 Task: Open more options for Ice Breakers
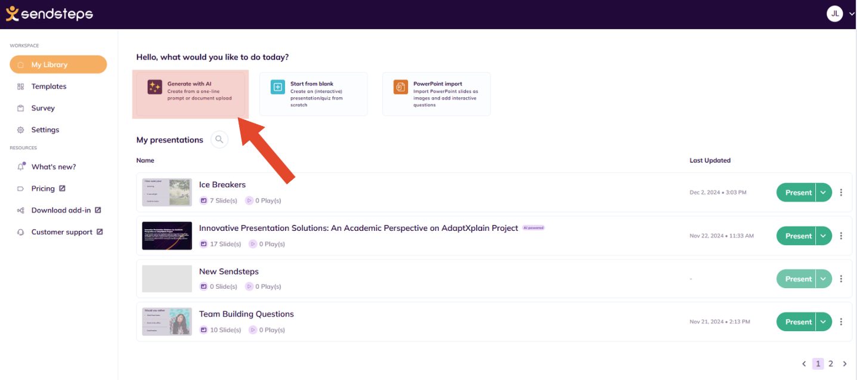pos(841,193)
